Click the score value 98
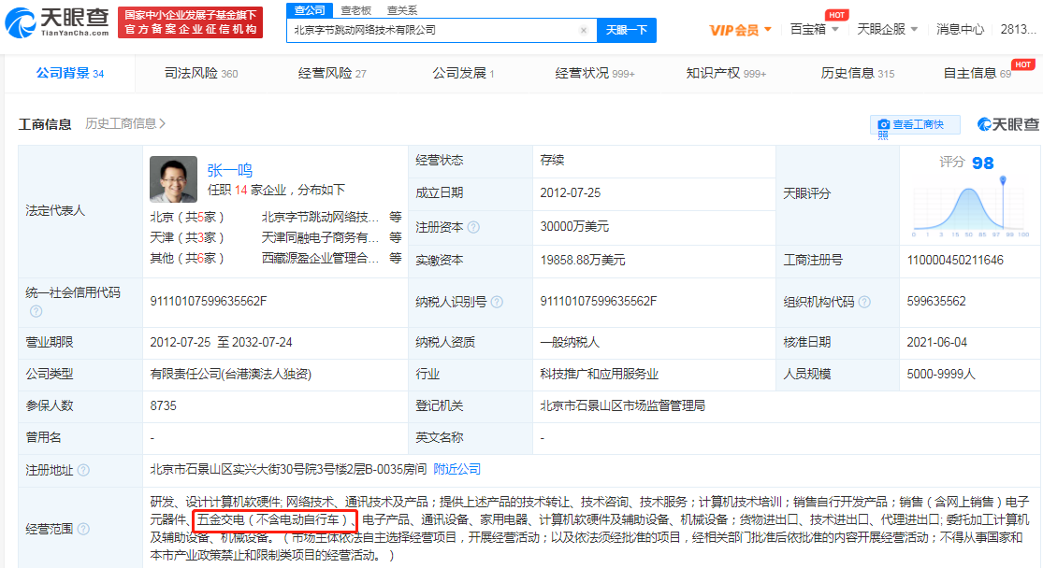 [x=982, y=163]
